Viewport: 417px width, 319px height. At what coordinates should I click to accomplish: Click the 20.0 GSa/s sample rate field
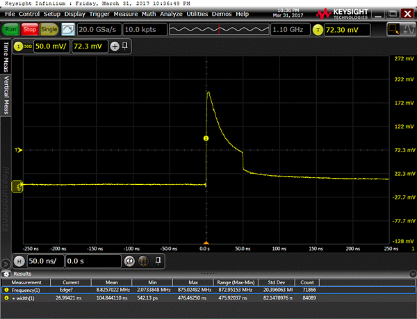99,29
